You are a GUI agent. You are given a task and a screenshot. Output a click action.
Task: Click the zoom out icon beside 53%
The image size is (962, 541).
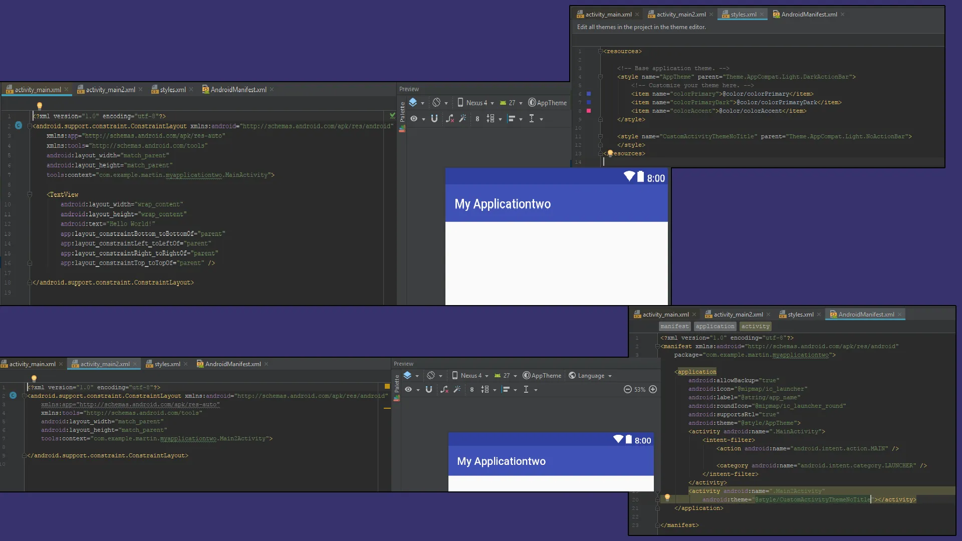[x=627, y=389]
